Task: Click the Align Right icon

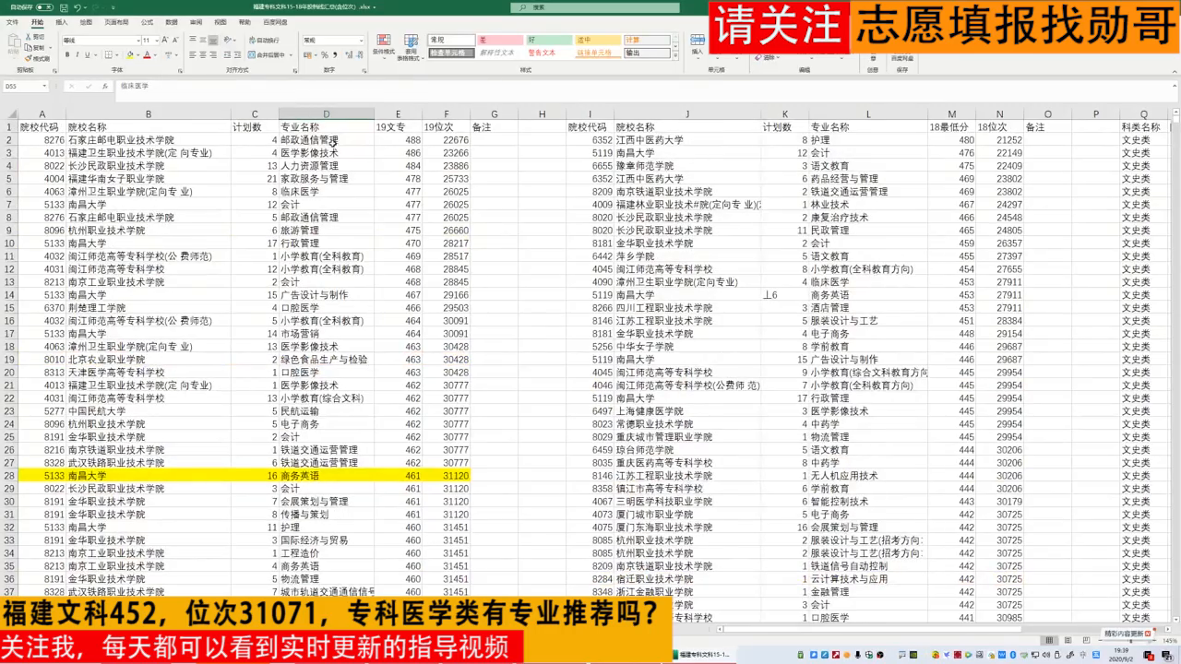Action: coord(213,54)
